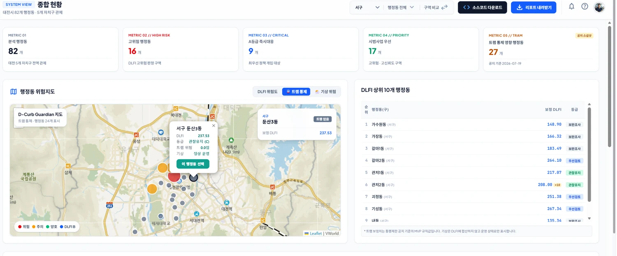Click the 관찰유지 badge on 관저1동 row
The width and height of the screenshot is (617, 256).
click(574, 173)
